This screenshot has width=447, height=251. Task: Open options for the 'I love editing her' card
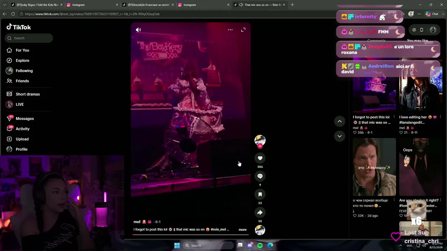(x=440, y=117)
